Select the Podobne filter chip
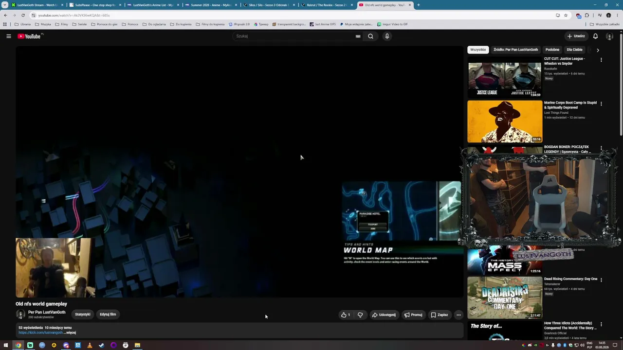This screenshot has width=623, height=350. tap(552, 50)
